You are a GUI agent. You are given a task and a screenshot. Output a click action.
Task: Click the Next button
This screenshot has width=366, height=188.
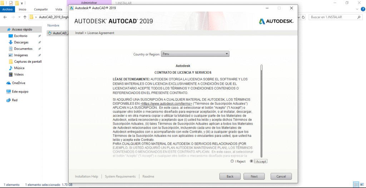tap(254, 176)
